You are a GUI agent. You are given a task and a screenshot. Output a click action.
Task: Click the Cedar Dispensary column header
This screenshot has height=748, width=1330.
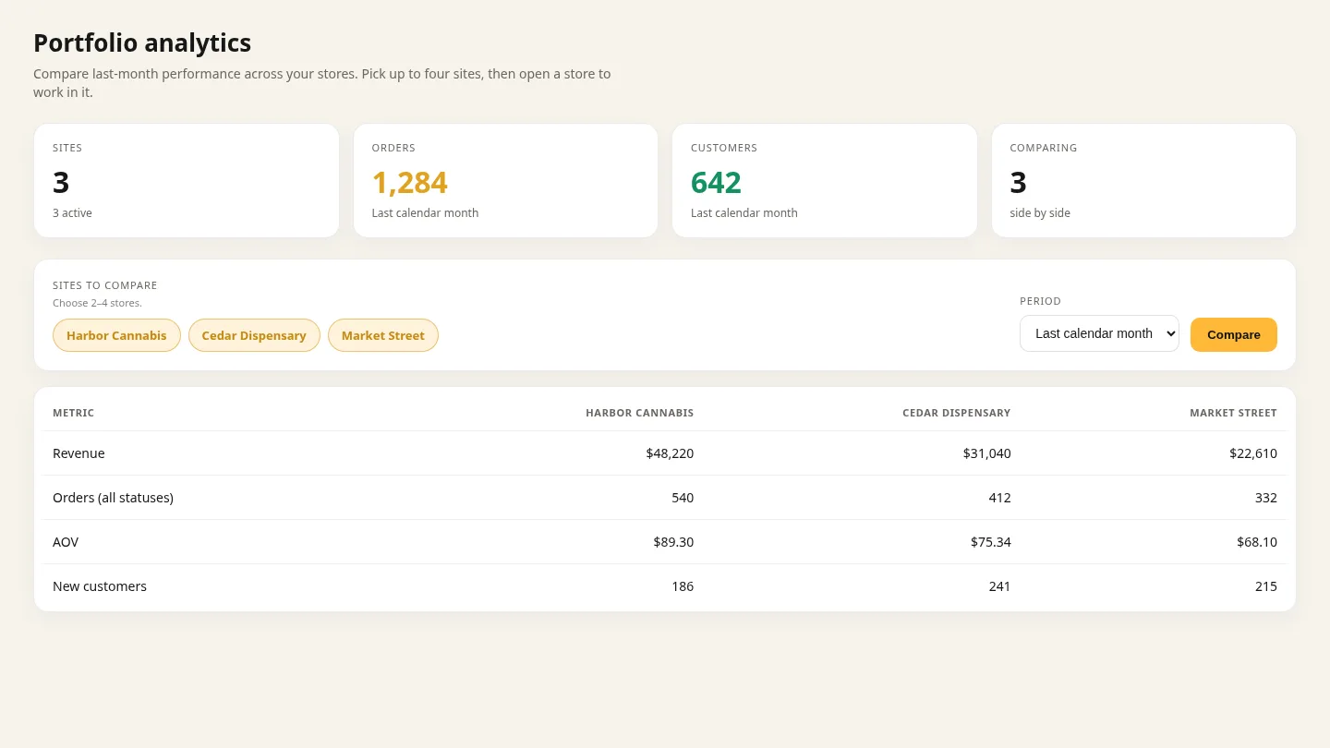coord(957,413)
